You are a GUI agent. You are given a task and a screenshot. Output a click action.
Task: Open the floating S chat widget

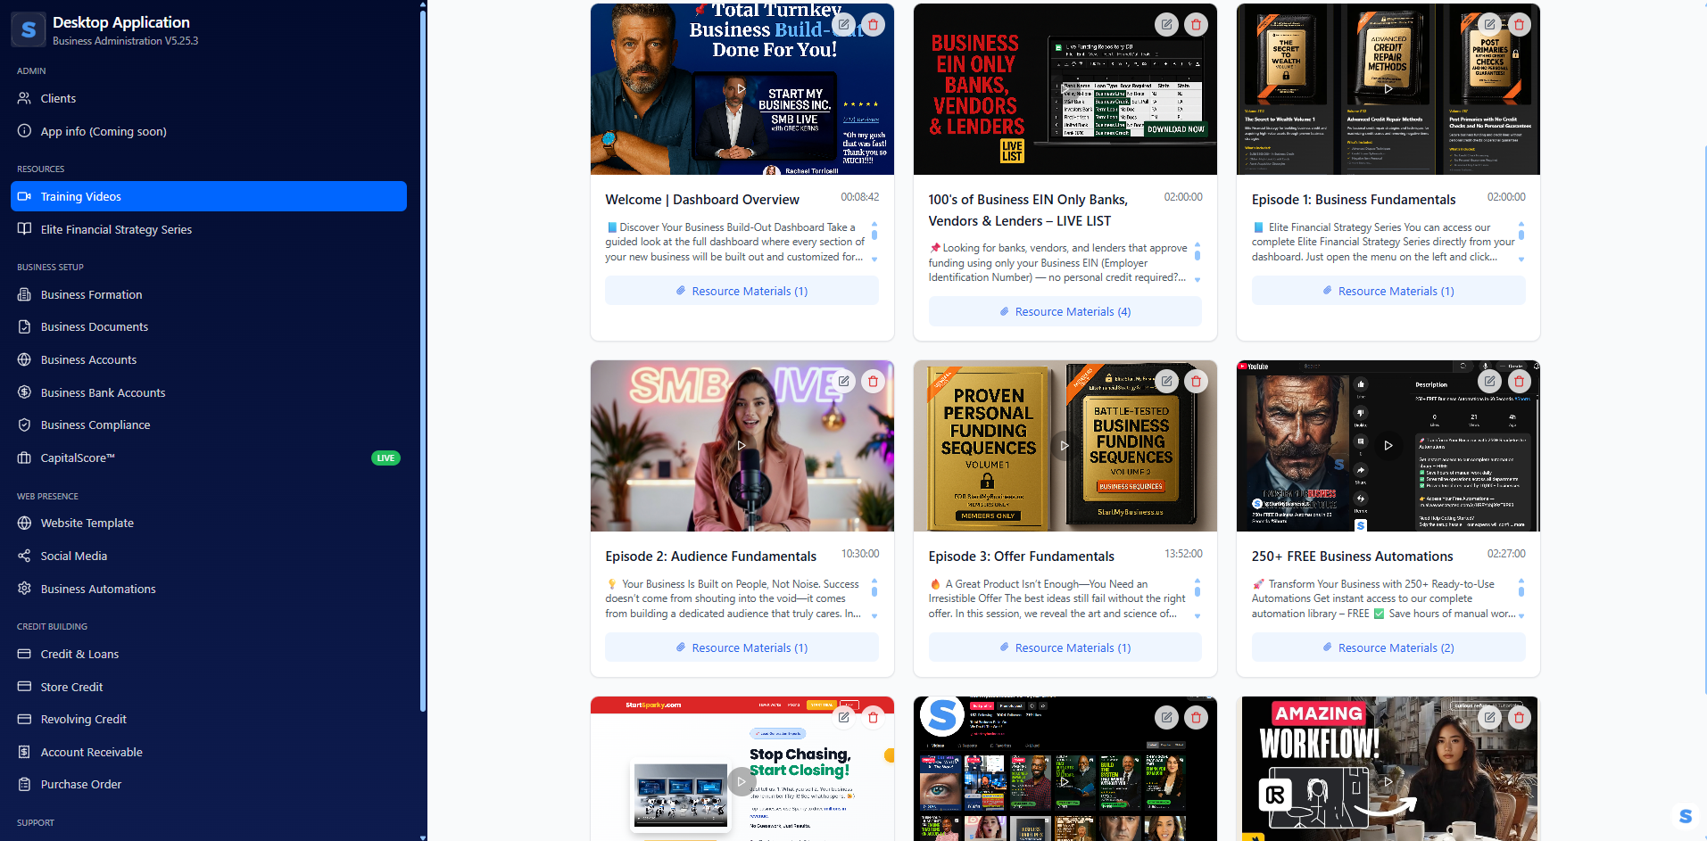click(x=1685, y=816)
